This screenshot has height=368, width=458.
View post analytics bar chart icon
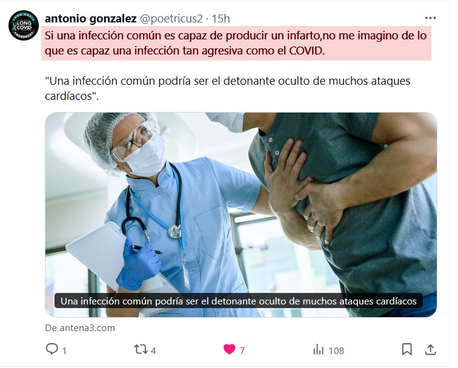[x=319, y=349]
